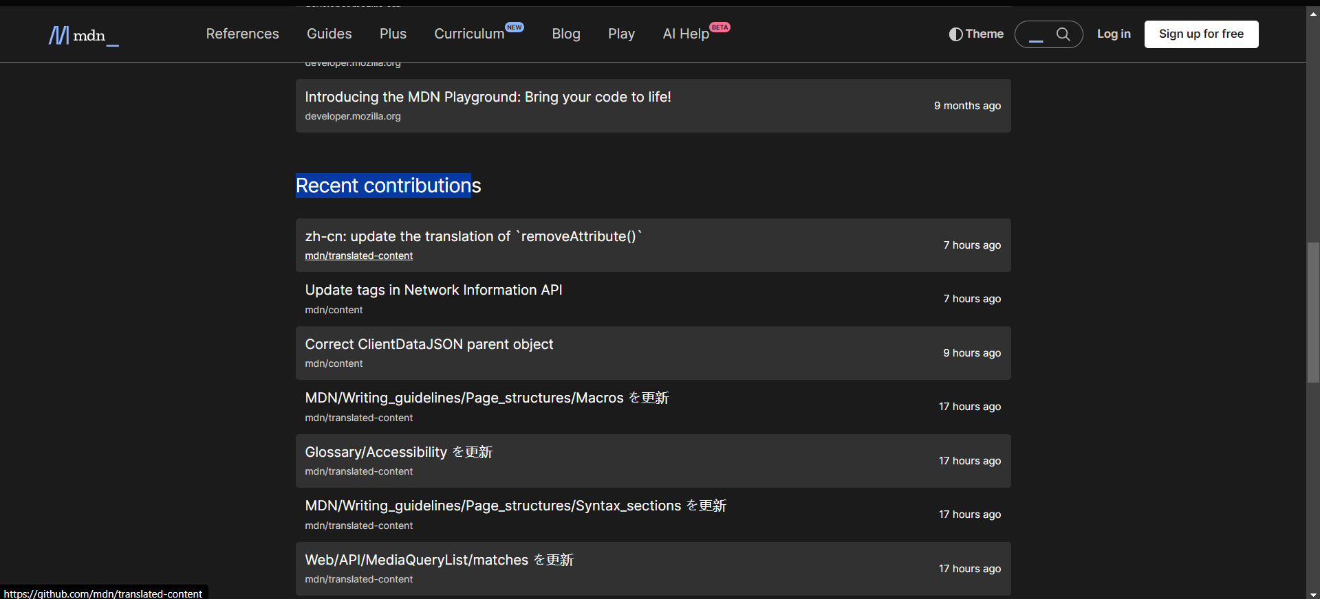The height and width of the screenshot is (599, 1320).
Task: Open the removeAttribute() translation contribution
Action: (x=473, y=237)
